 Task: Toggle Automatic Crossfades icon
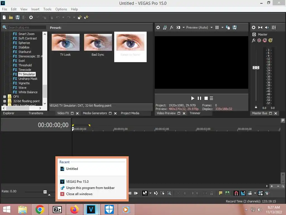243,193
